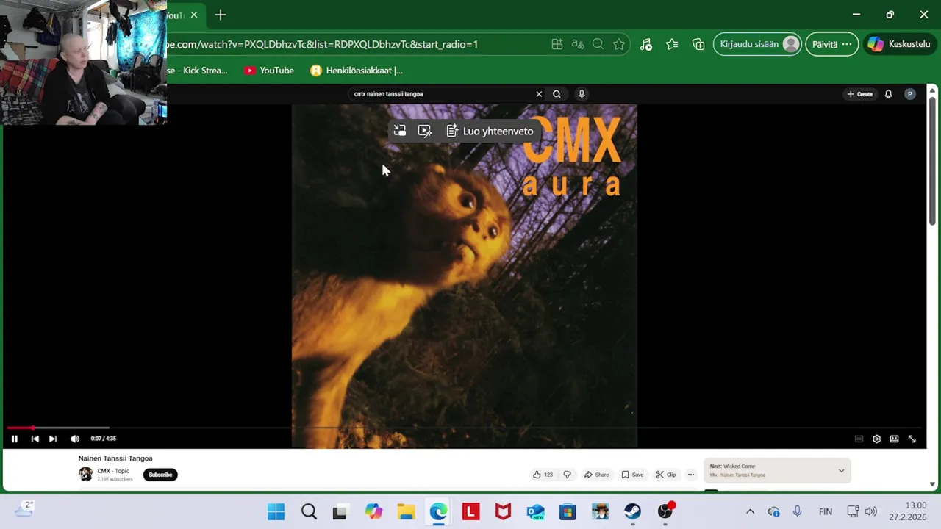The width and height of the screenshot is (941, 529).
Task: Open the YouTube bookmark
Action: tap(269, 71)
